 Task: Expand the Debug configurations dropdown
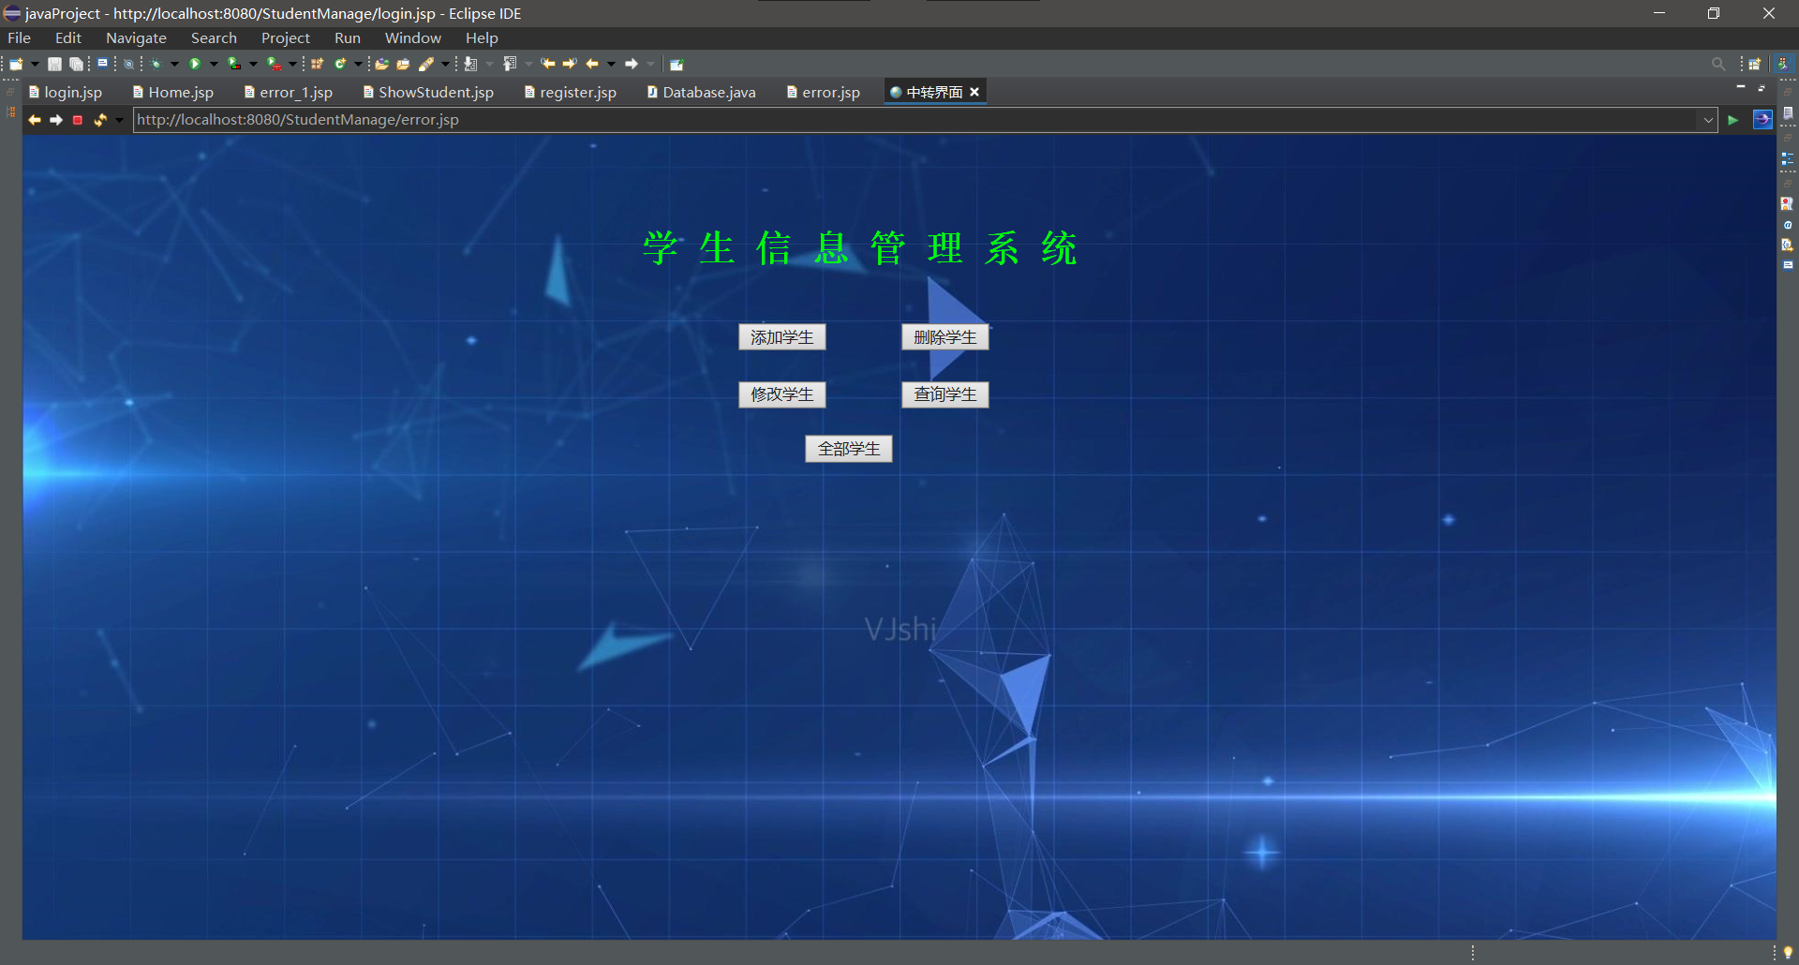pos(174,64)
